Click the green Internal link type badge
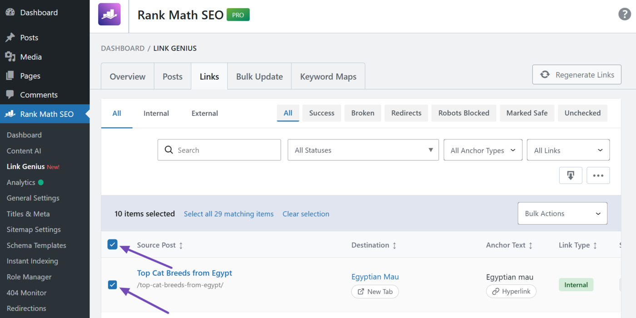The image size is (636, 318). (x=576, y=284)
